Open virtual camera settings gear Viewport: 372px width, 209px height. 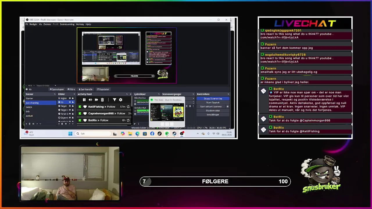(228, 107)
